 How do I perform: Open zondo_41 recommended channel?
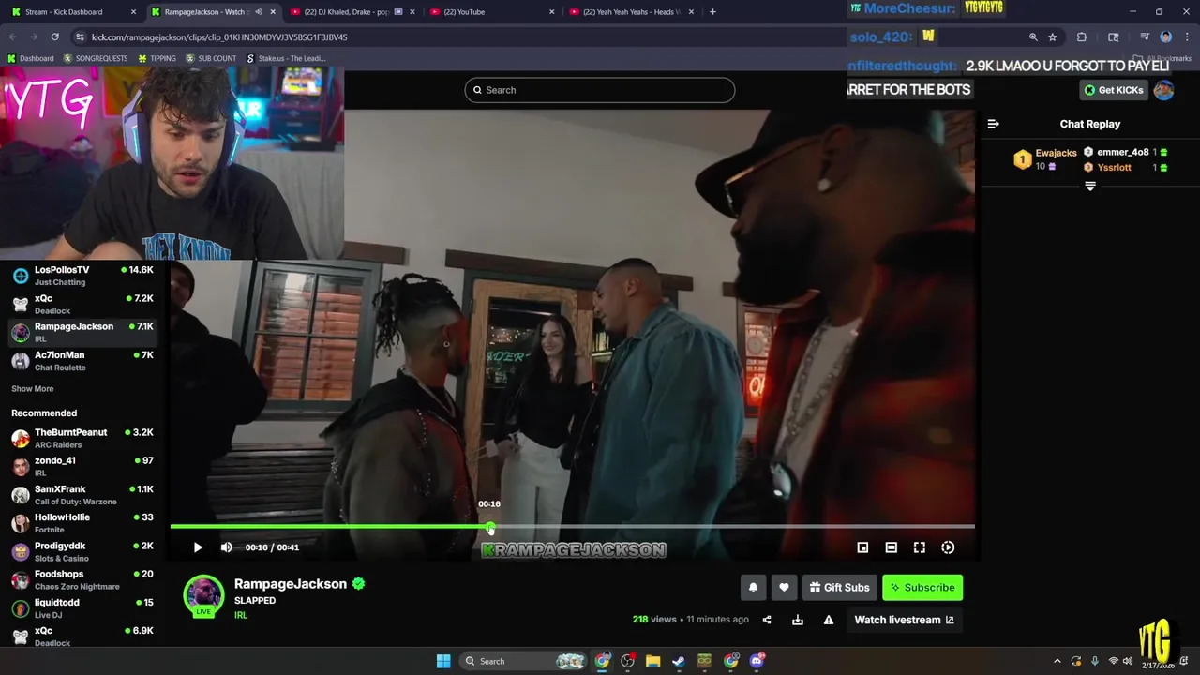[82, 466]
